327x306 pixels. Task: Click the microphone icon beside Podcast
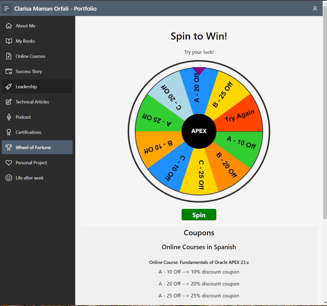[x=9, y=117]
